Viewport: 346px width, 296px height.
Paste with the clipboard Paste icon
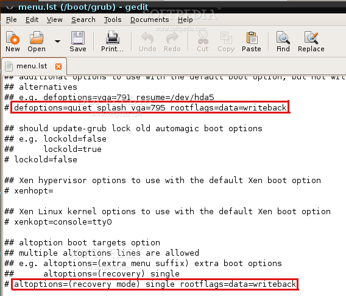pos(252,38)
